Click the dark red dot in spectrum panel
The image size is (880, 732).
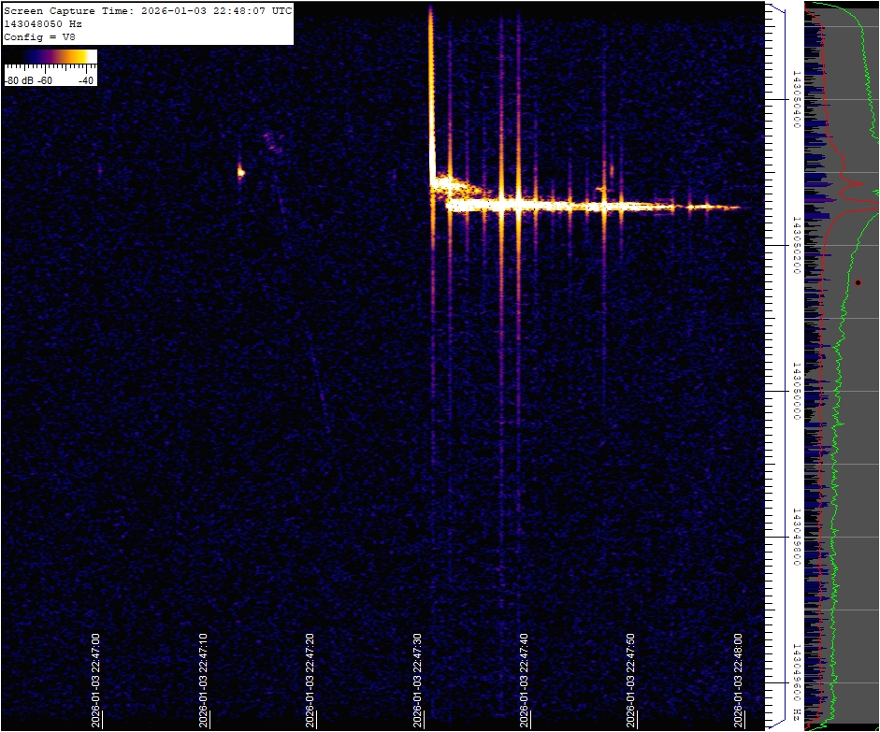[x=858, y=282]
